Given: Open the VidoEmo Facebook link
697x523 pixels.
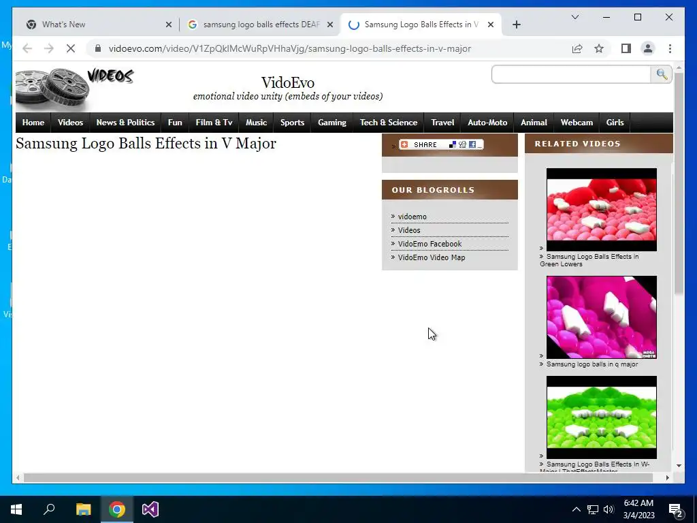Looking at the screenshot, I should point(429,244).
